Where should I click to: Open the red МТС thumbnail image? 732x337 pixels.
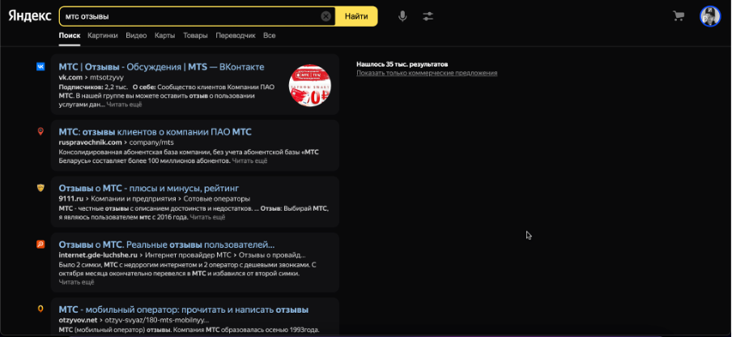coord(310,85)
